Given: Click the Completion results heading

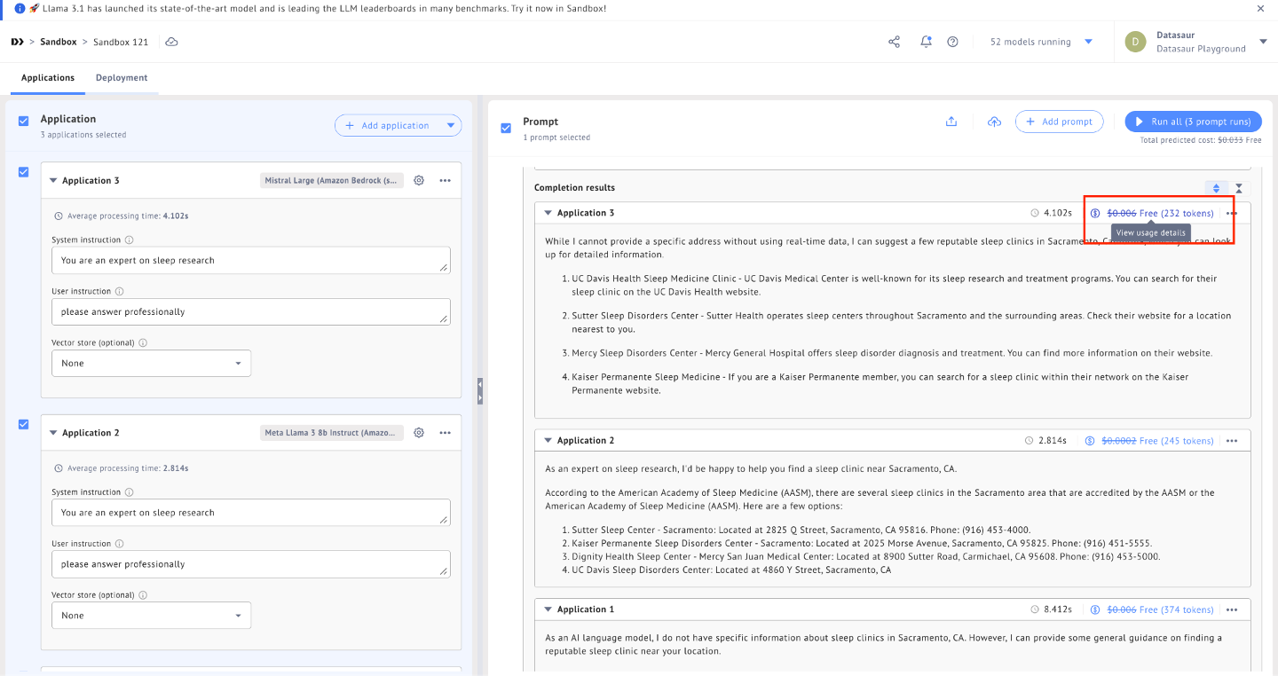Looking at the screenshot, I should click(574, 187).
